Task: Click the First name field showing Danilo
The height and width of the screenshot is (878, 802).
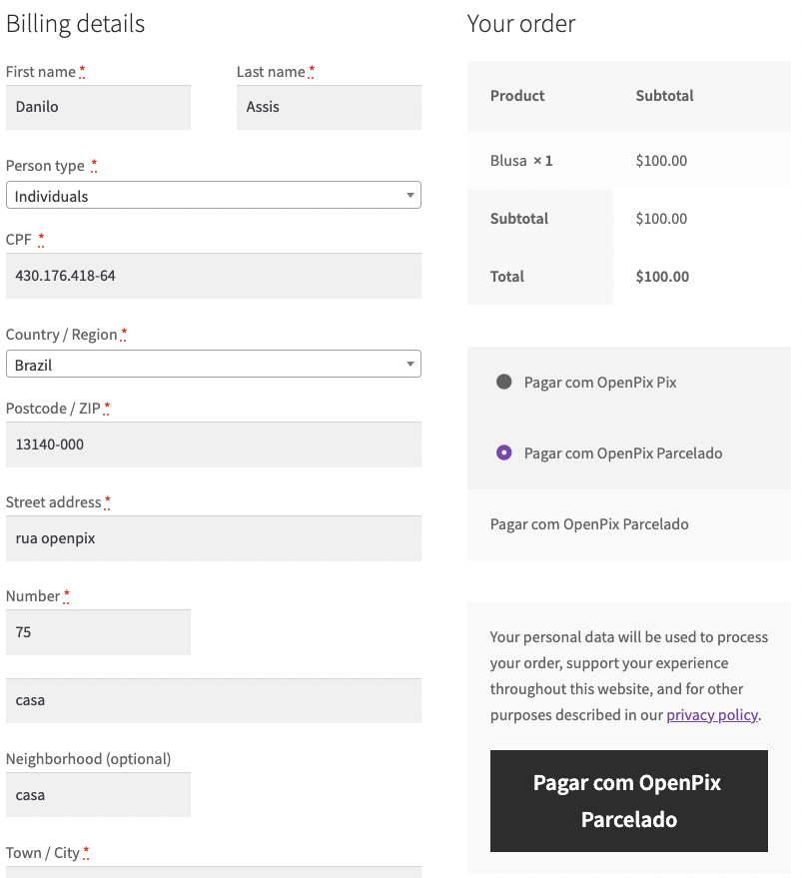Action: click(x=97, y=107)
